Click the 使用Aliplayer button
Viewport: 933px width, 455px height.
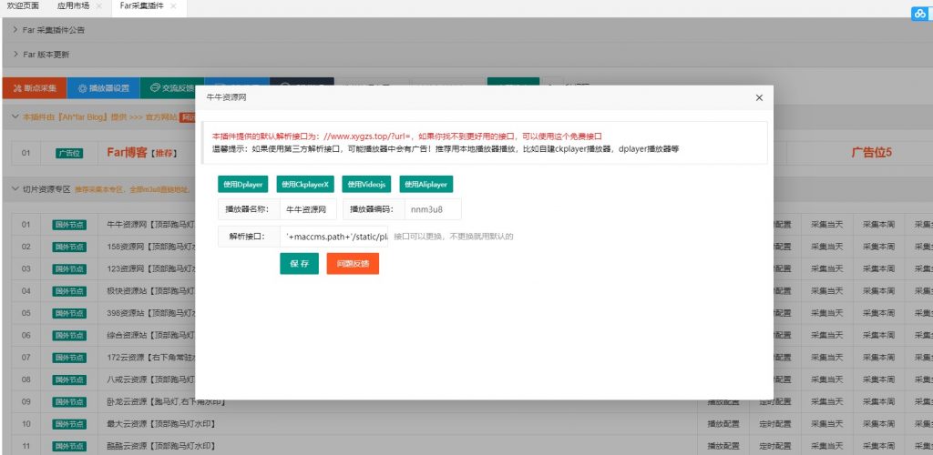(426, 184)
